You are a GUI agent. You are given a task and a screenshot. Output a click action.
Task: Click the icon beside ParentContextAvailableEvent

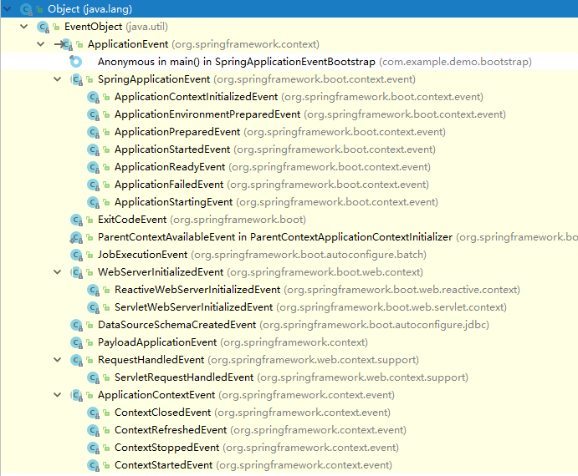click(76, 237)
